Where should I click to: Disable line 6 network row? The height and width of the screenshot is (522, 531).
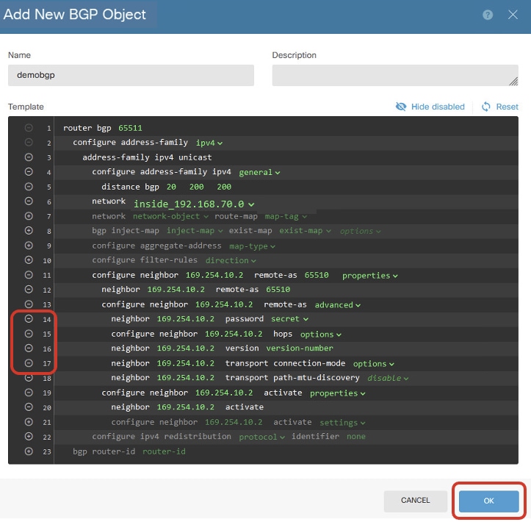click(x=29, y=201)
